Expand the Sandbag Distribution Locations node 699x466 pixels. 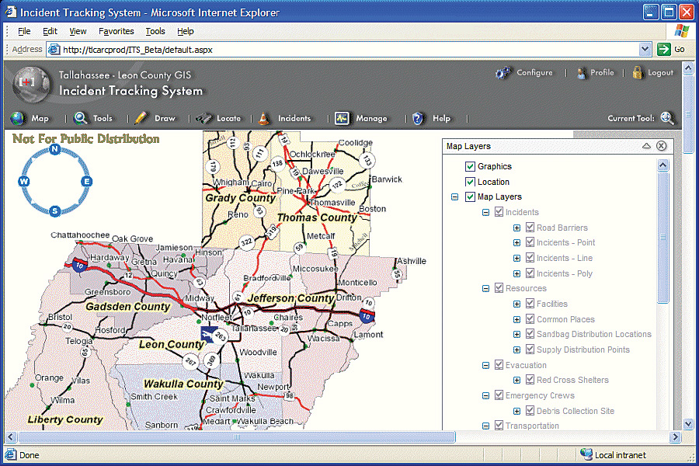point(516,335)
